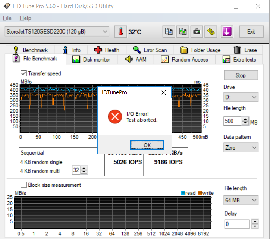Enable Block size measurement checkbox

coord(23,185)
